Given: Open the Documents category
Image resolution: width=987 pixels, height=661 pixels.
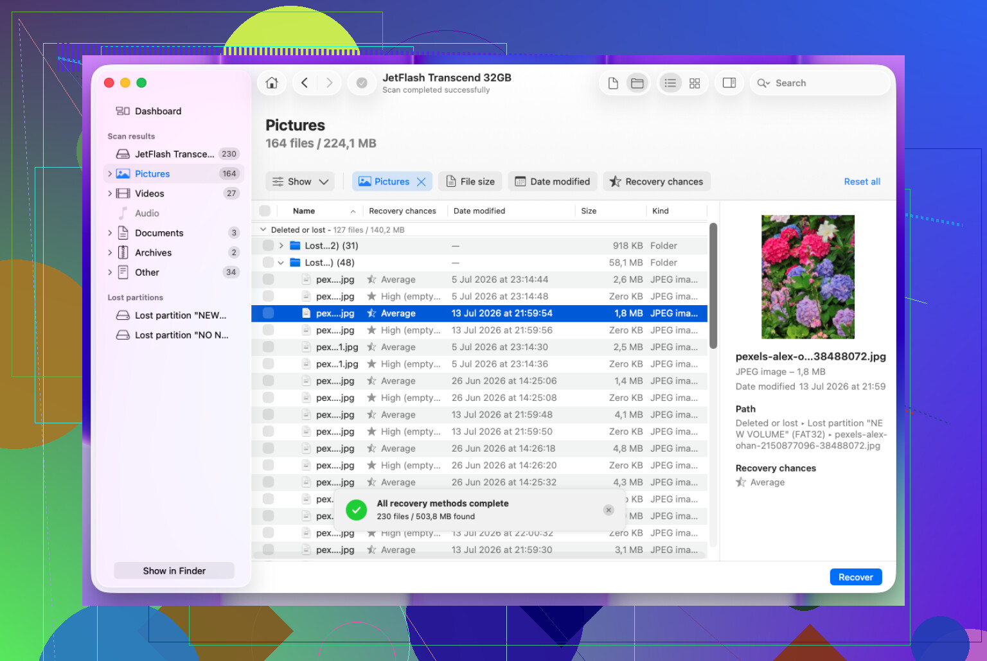Looking at the screenshot, I should [174, 233].
